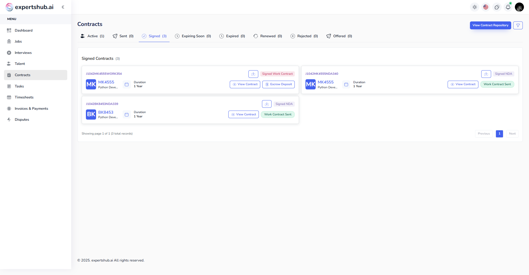Open the notifications bell
Screen dimensions: 529x275
(508, 7)
